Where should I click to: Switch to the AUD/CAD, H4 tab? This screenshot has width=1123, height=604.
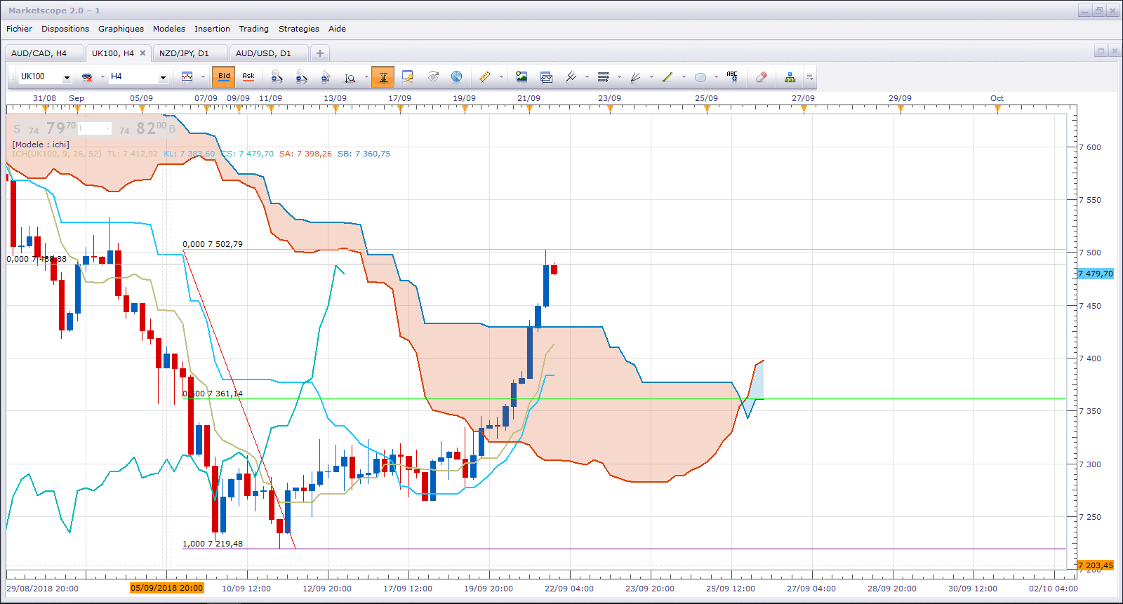click(x=44, y=53)
